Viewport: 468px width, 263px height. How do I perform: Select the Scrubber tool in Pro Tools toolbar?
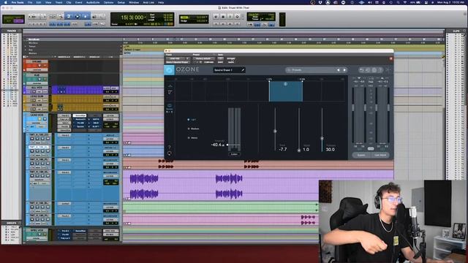coord(94,16)
